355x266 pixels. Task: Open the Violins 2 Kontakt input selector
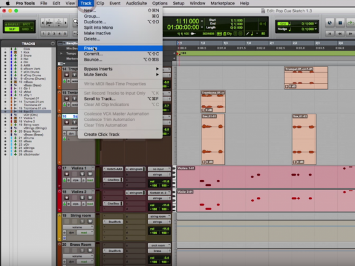coord(159,193)
